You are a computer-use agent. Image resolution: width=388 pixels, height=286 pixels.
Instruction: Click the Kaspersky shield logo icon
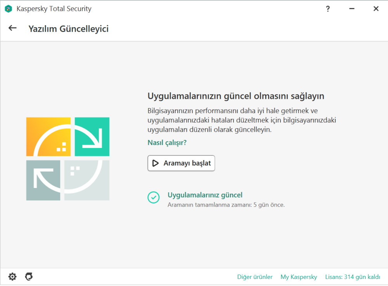(9, 9)
